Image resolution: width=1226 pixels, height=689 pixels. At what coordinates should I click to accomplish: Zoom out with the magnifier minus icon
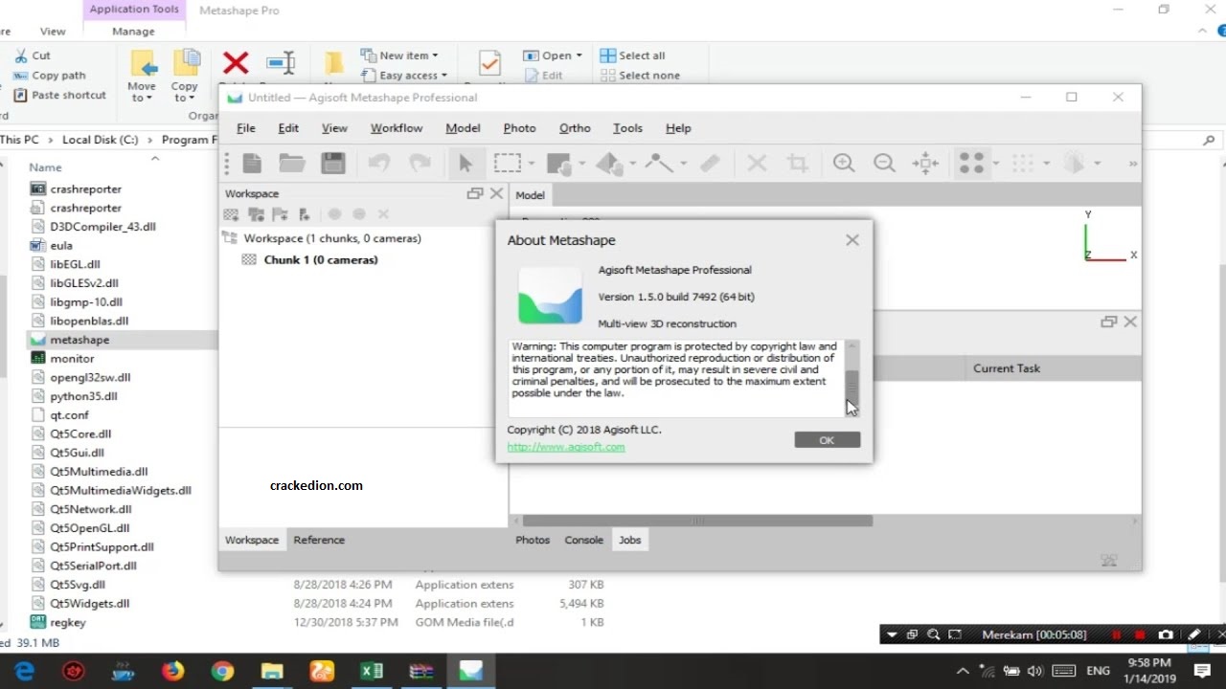884,164
